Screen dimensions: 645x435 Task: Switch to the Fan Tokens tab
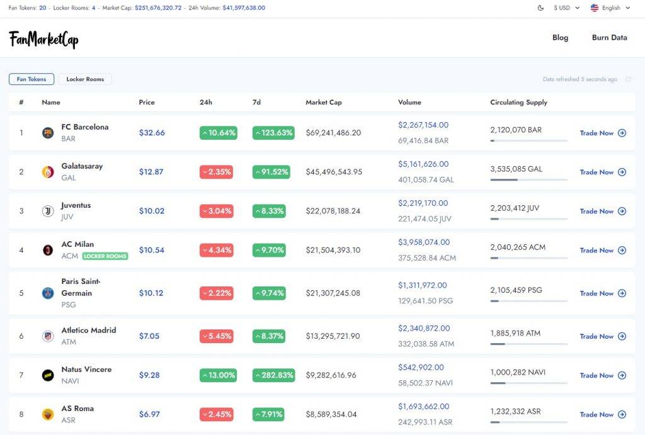click(x=31, y=79)
